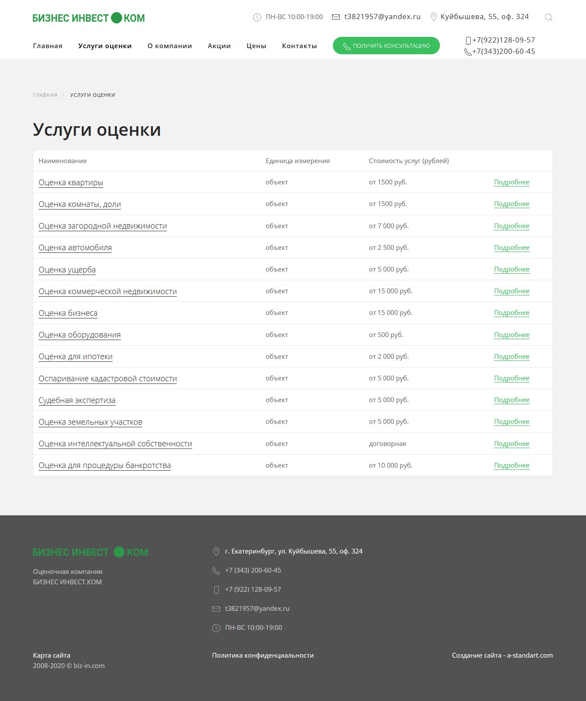586x701 pixels.
Task: Click footer address г. Екатеринбург, ул. Куйбышева
Action: [294, 551]
